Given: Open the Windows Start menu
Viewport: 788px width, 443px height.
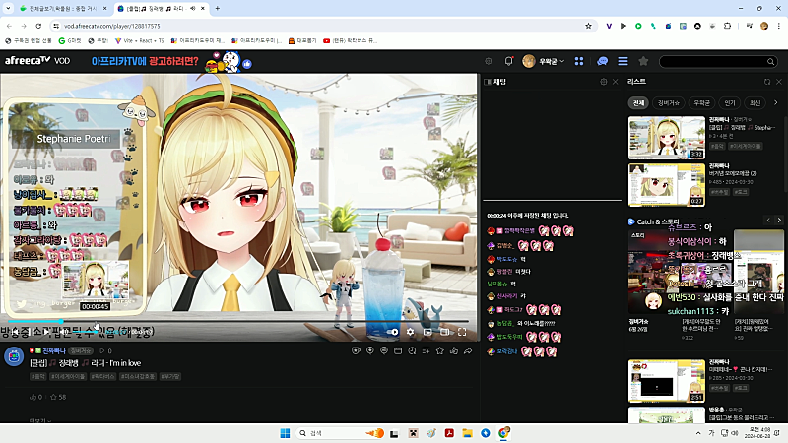Looking at the screenshot, I should pyautogui.click(x=285, y=433).
